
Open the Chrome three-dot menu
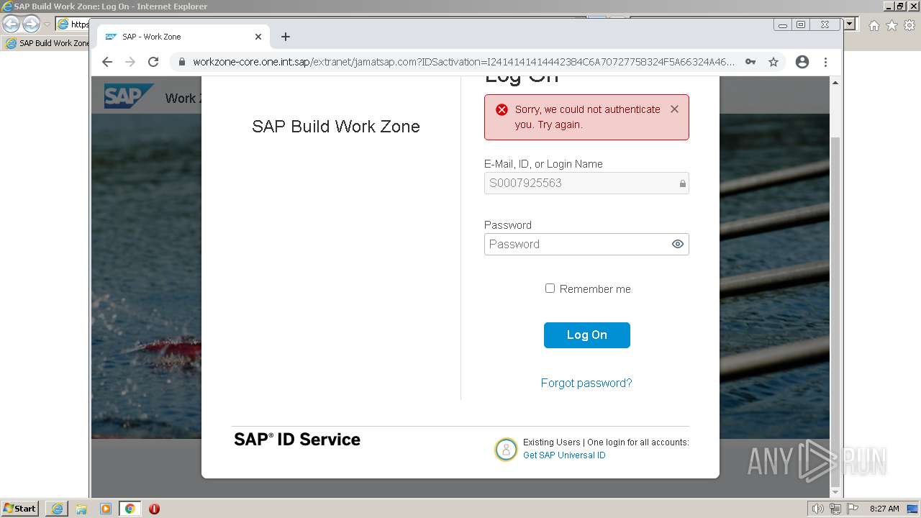(826, 62)
